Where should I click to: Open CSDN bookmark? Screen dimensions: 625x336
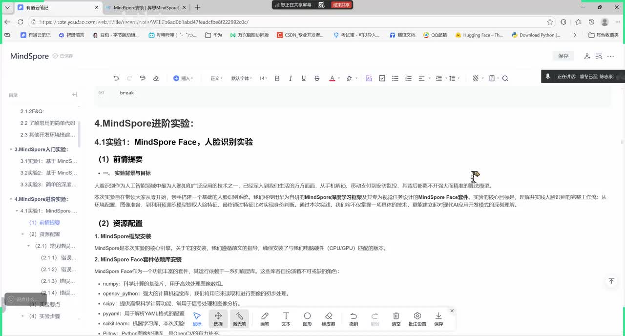[300, 35]
